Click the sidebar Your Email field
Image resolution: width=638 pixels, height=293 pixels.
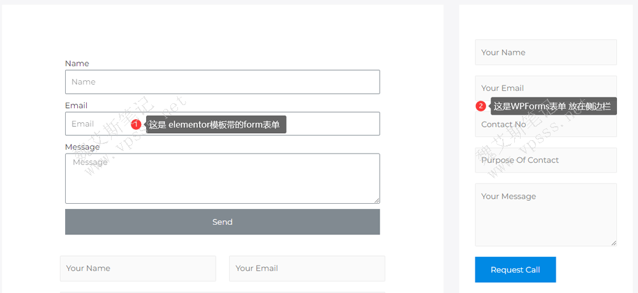point(545,87)
